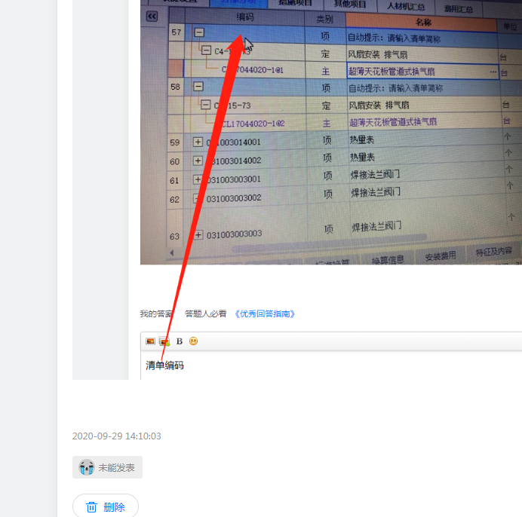Open the emoji smiley picker
Image resolution: width=522 pixels, height=517 pixels.
(193, 341)
